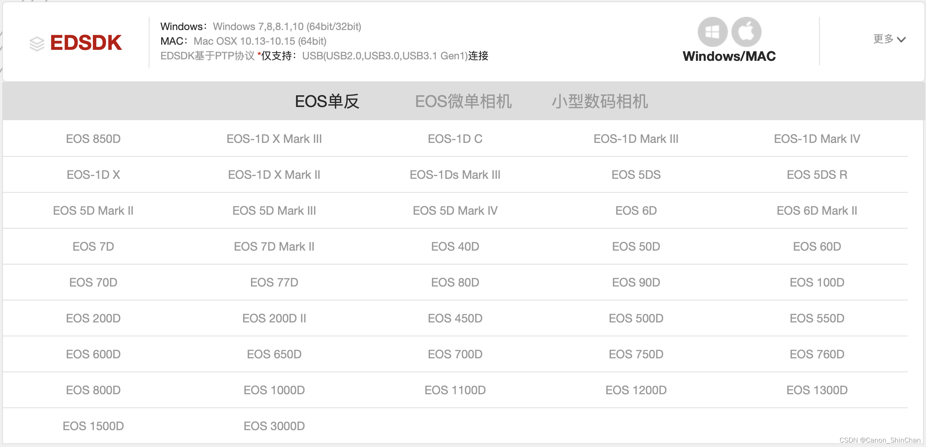Select the EOS 850D camera entry
This screenshot has height=447, width=926.
93,139
